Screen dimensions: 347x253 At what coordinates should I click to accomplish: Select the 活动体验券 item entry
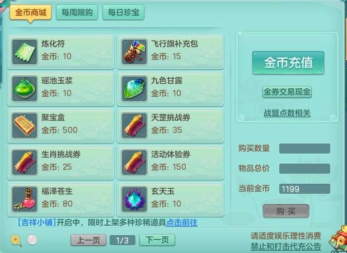pos(170,163)
